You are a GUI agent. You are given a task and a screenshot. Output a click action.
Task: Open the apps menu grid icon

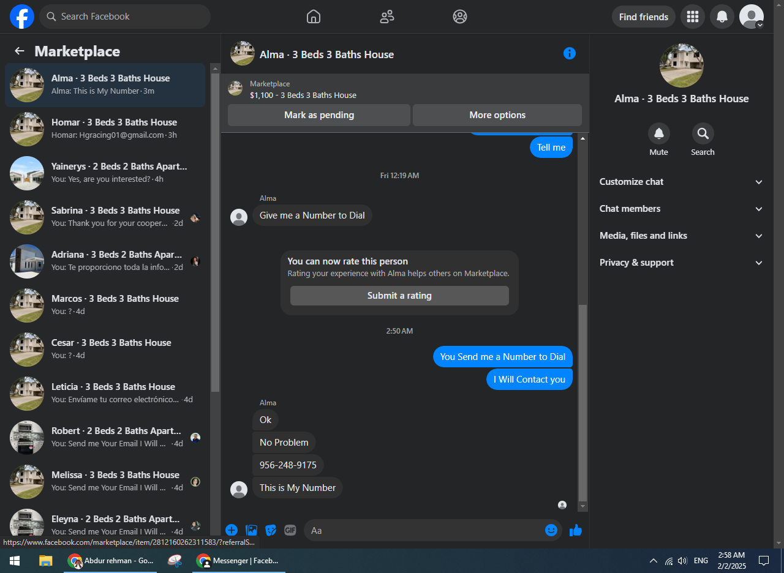point(693,17)
